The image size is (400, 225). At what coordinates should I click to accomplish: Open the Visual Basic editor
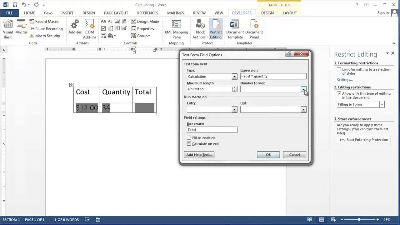click(8, 29)
